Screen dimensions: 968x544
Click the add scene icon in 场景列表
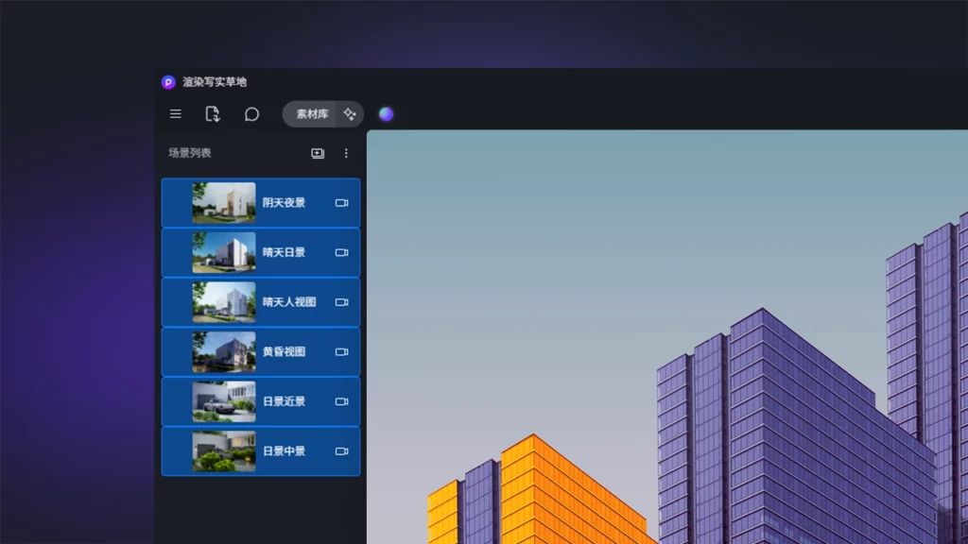(318, 153)
